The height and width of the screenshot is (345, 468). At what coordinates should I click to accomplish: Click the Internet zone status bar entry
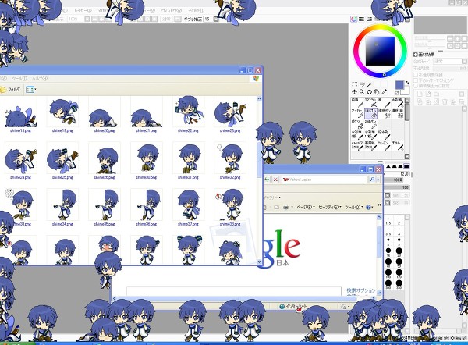[x=293, y=307]
